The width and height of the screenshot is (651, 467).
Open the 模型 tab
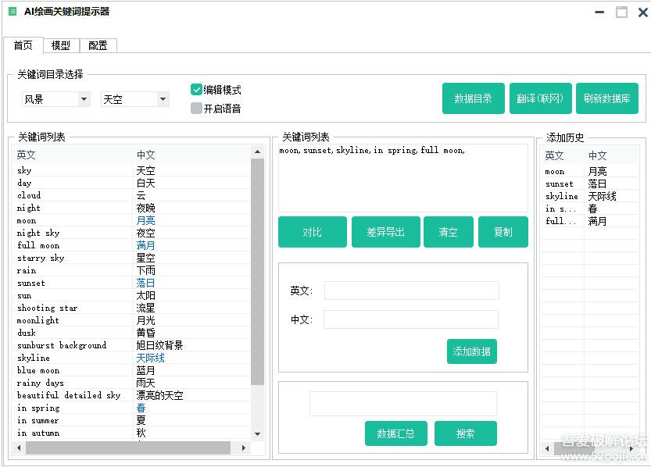(x=61, y=45)
